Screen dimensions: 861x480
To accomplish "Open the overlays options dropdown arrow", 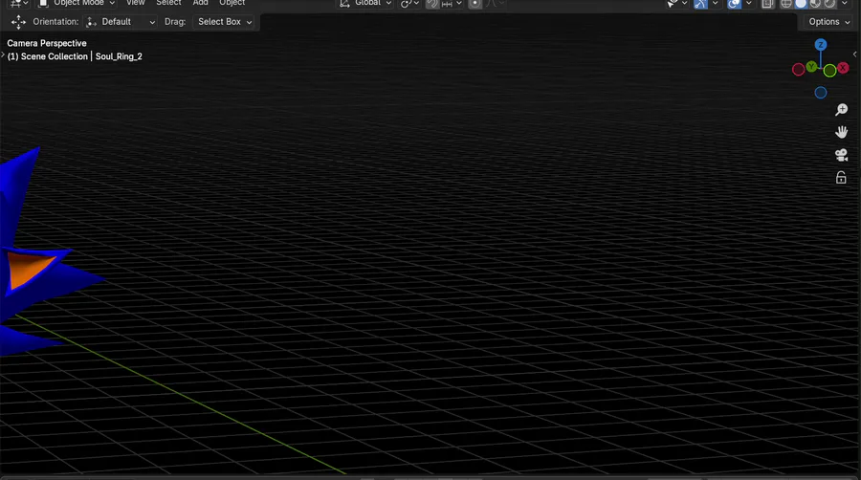I will (x=748, y=3).
